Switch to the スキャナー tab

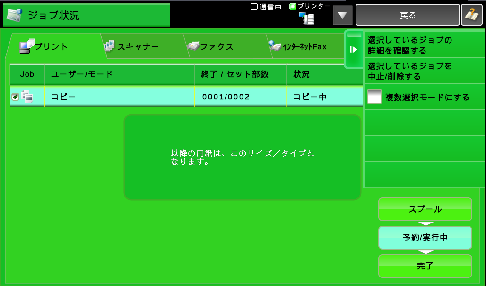pyautogui.click(x=137, y=46)
